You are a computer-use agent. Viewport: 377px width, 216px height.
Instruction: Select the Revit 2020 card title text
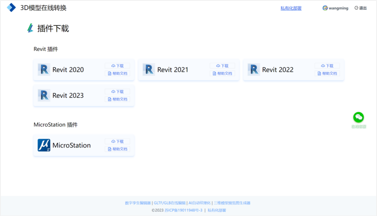point(68,70)
